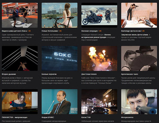Image resolution: width=159 pixels, height=123 pixels.
Task: Click the 4K label beside 'Видеосъемка детского бокса'
Action: [x=29, y=31]
